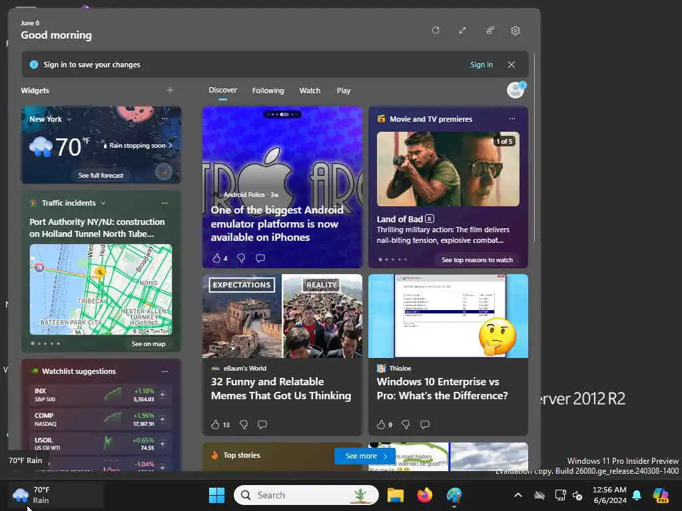Like the Windows 10 Enterprise article
Viewport: 682px width, 511px height.
click(x=381, y=425)
